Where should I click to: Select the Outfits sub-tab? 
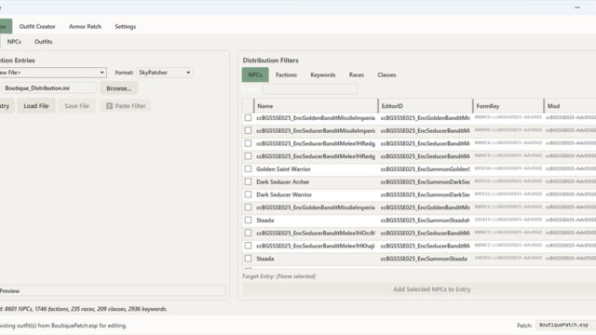coord(44,42)
